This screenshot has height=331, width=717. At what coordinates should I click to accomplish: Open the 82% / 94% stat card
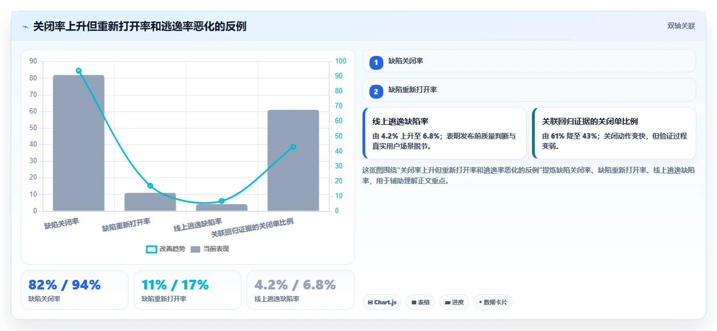click(x=75, y=290)
